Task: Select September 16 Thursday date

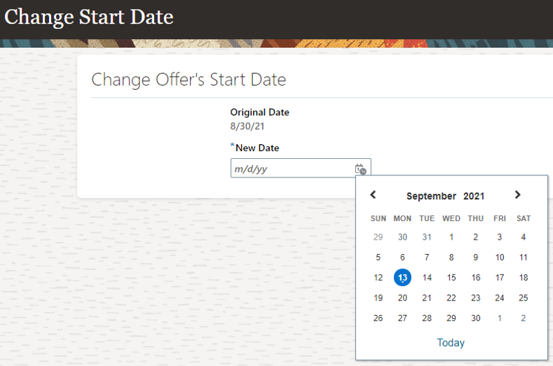Action: [x=476, y=278]
